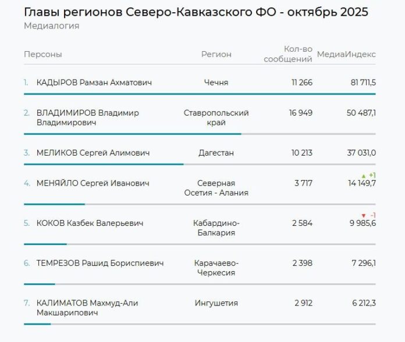The height and width of the screenshot is (342, 405).
Task: Sort by the МедиаИндекс column header
Action: tap(346, 55)
